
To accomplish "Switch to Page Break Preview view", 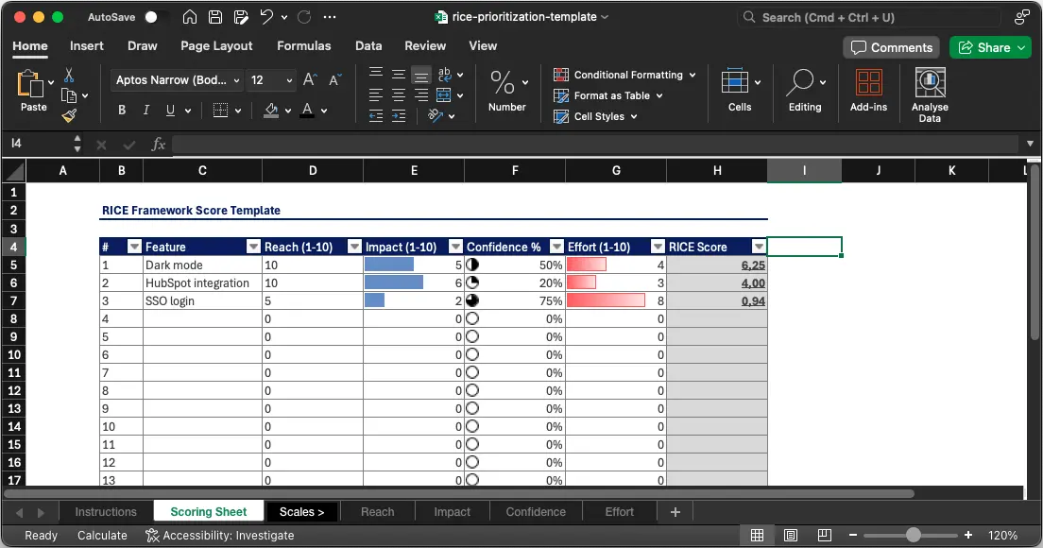I will click(825, 536).
